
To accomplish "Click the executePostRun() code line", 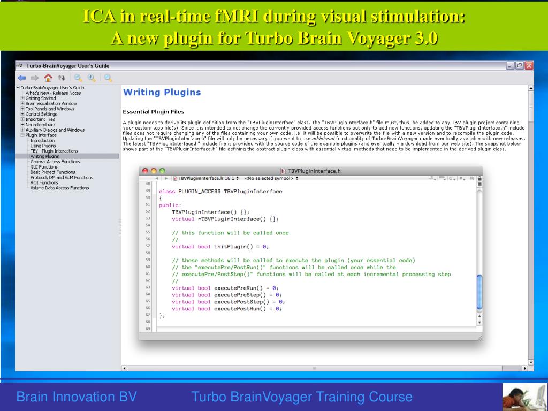I will point(227,309).
